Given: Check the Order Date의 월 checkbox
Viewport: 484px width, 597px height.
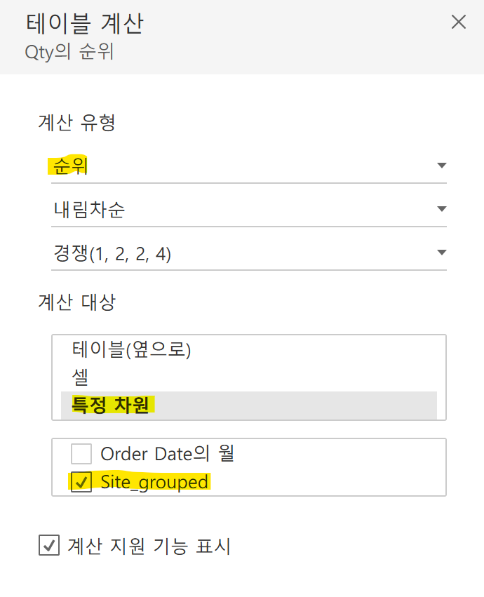Looking at the screenshot, I should click(81, 454).
